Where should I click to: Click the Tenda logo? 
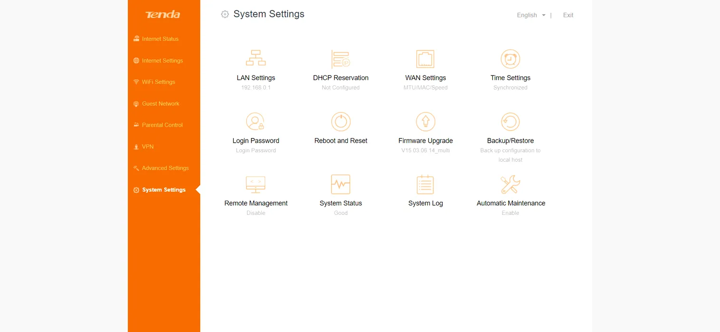(163, 15)
